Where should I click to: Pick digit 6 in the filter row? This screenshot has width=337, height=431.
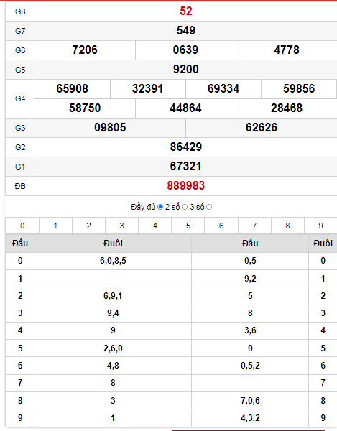pyautogui.click(x=221, y=226)
